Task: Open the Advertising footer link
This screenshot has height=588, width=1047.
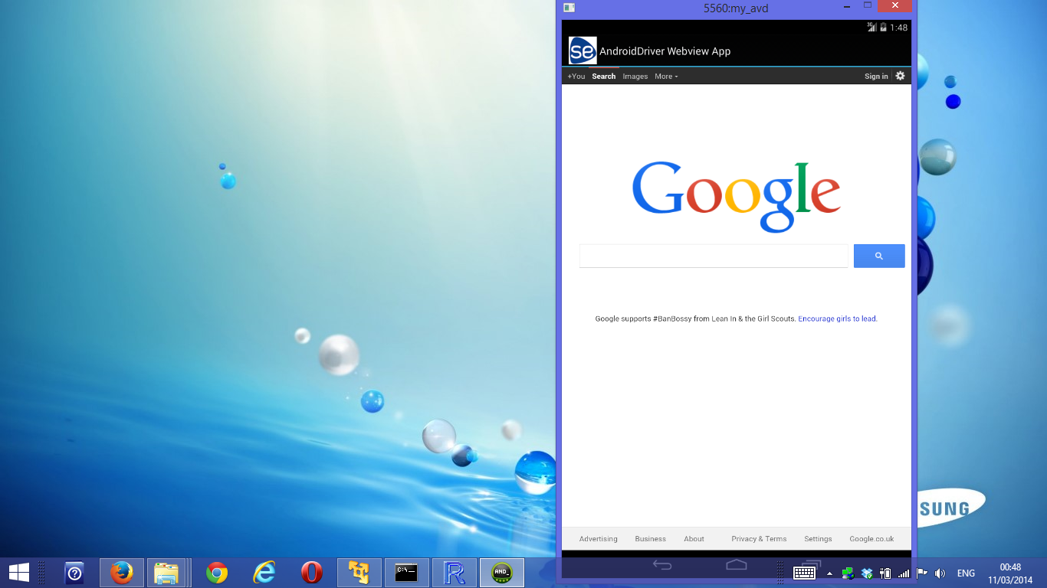Action: click(x=598, y=539)
